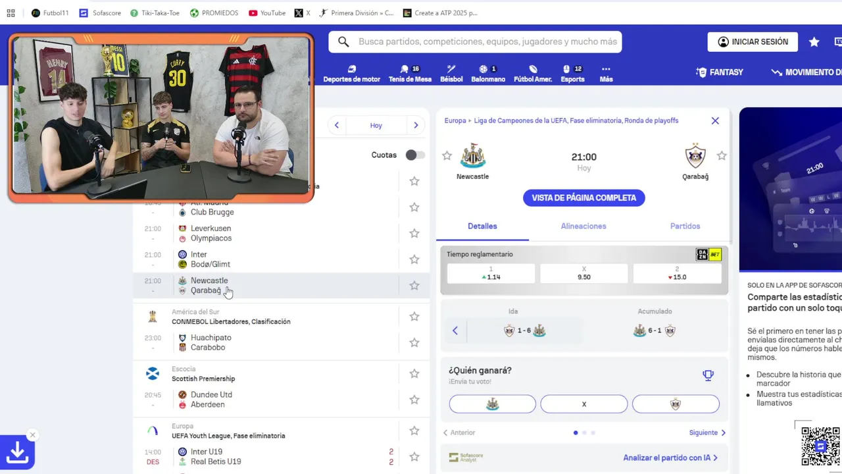Click Vista de página completa button

[584, 197]
